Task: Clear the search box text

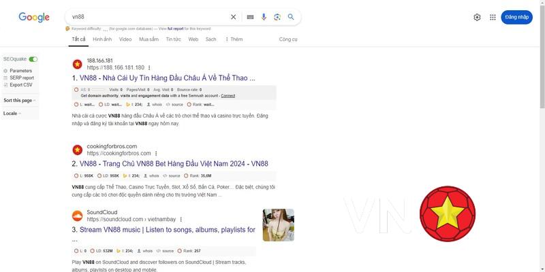Action: 233,17
